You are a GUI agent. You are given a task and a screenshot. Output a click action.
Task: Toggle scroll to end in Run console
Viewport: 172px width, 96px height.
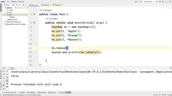[7, 81]
